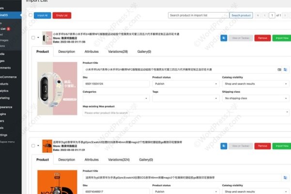
Task: Select the first product's Product tab
Action: click(x=43, y=52)
